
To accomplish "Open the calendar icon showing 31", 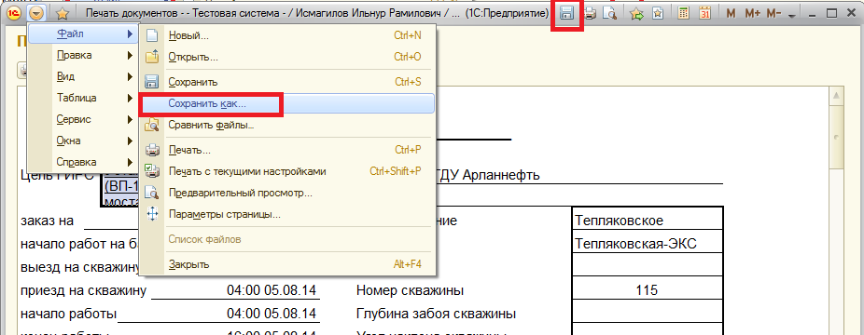I will click(704, 14).
